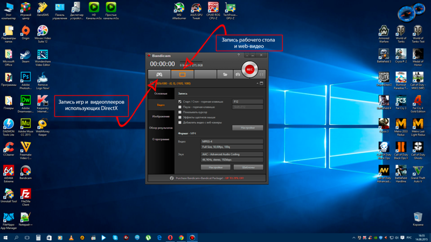This screenshot has width=431, height=242.
Task: Open taskbar search magnifier
Action: (x=16, y=238)
